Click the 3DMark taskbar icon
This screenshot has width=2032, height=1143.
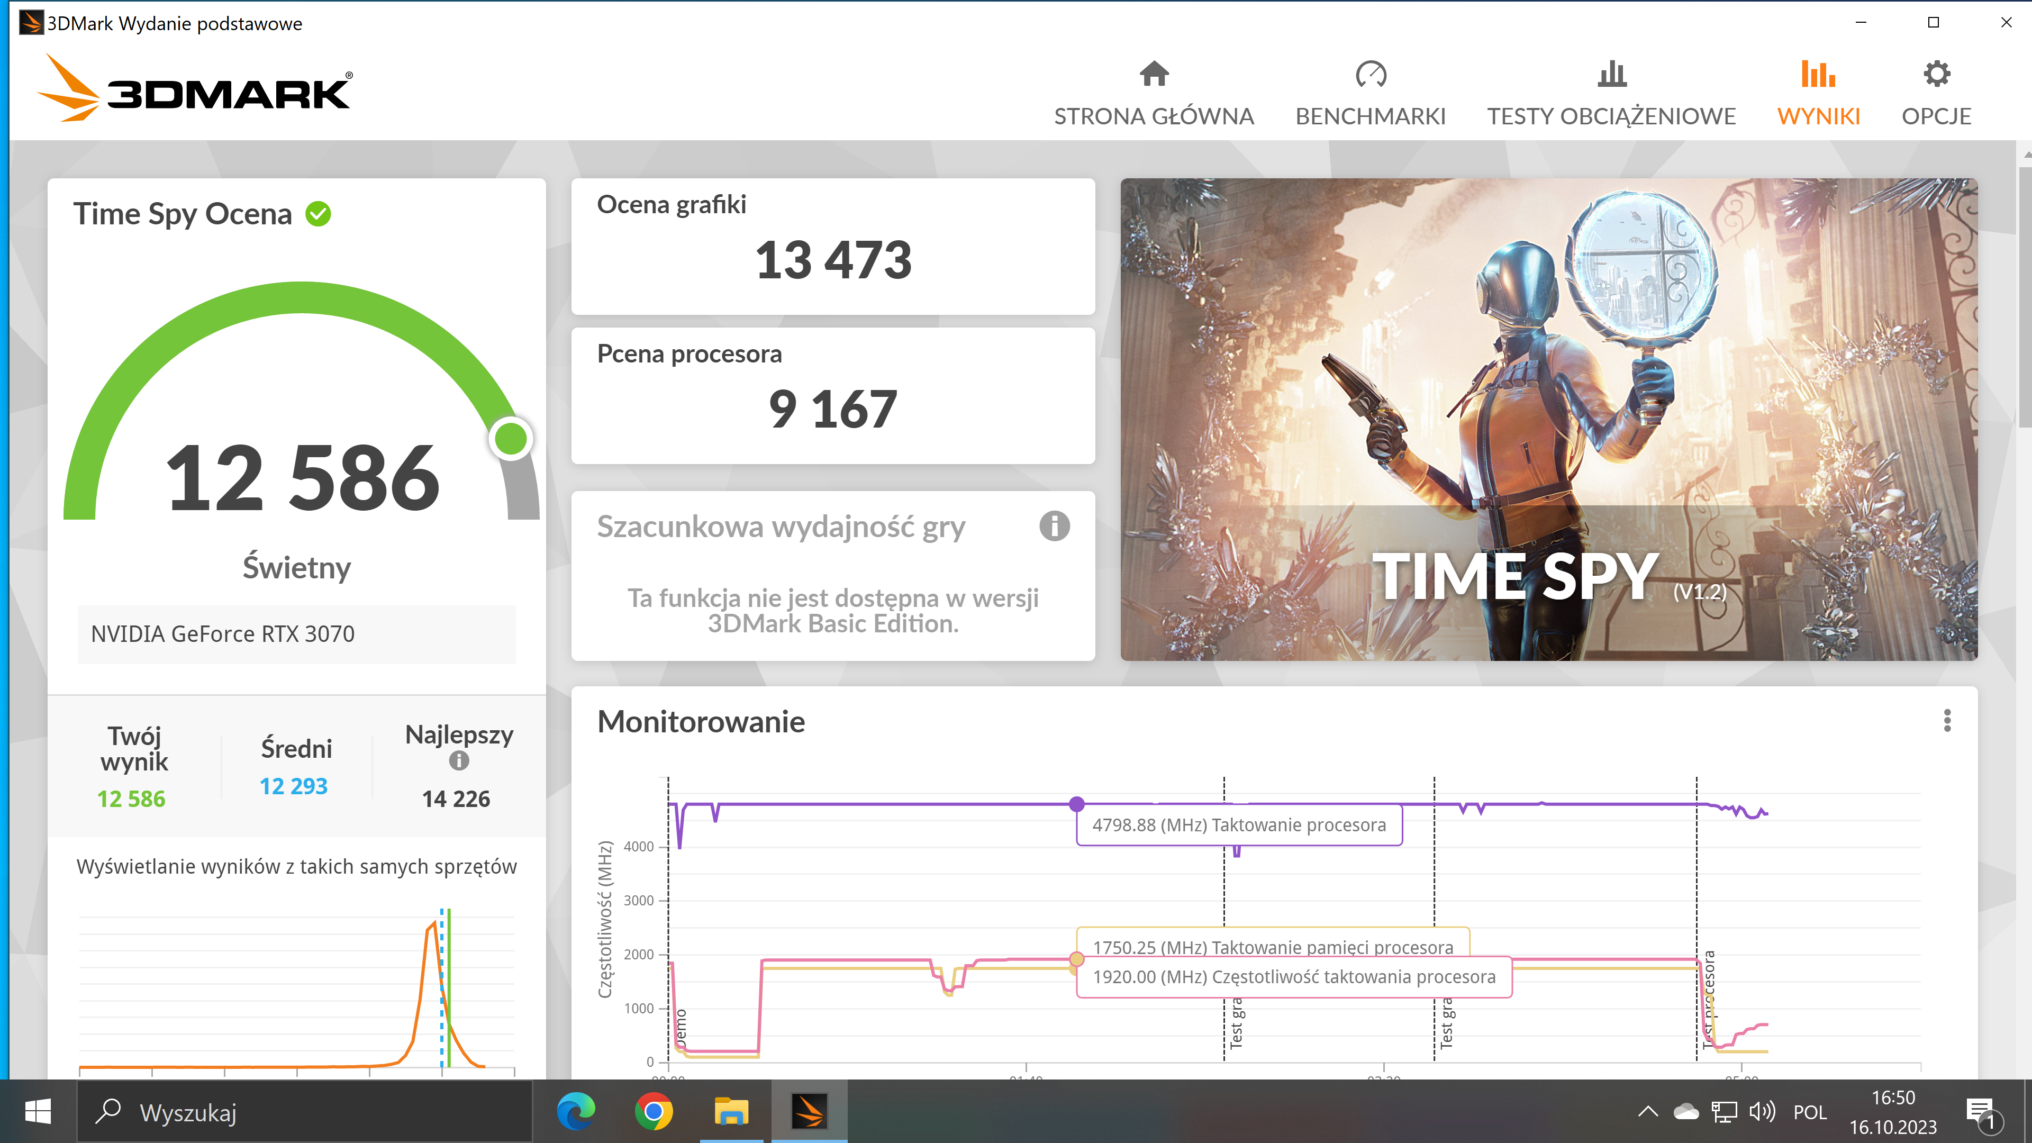coord(809,1112)
